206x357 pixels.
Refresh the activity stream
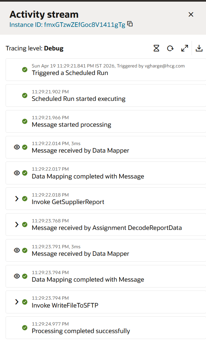(x=170, y=48)
